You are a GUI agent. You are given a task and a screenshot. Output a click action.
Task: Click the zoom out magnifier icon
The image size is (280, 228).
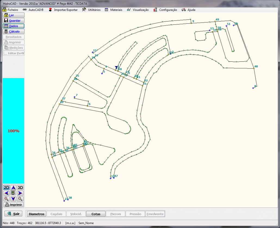tap(20, 199)
